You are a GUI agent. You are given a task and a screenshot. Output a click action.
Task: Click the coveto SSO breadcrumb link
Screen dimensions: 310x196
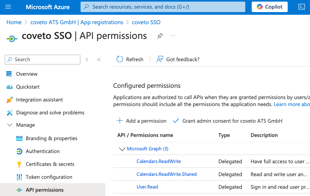(146, 22)
